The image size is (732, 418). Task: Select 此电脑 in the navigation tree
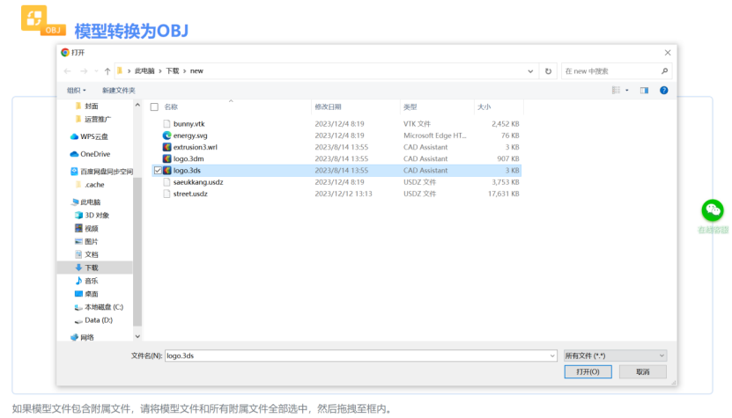pyautogui.click(x=86, y=202)
